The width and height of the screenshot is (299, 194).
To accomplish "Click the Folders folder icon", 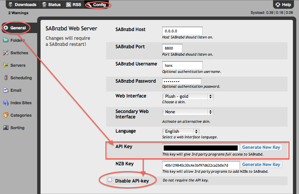I will pyautogui.click(x=6, y=40).
